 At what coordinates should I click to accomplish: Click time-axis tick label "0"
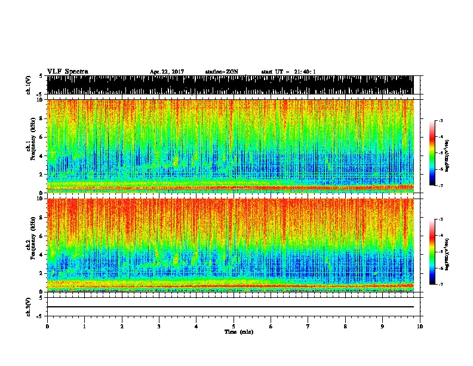point(47,327)
